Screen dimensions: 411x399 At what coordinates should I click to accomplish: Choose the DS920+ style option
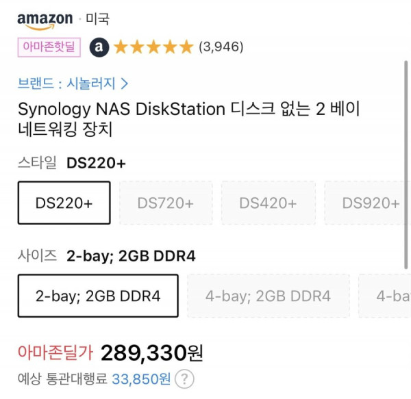click(367, 203)
